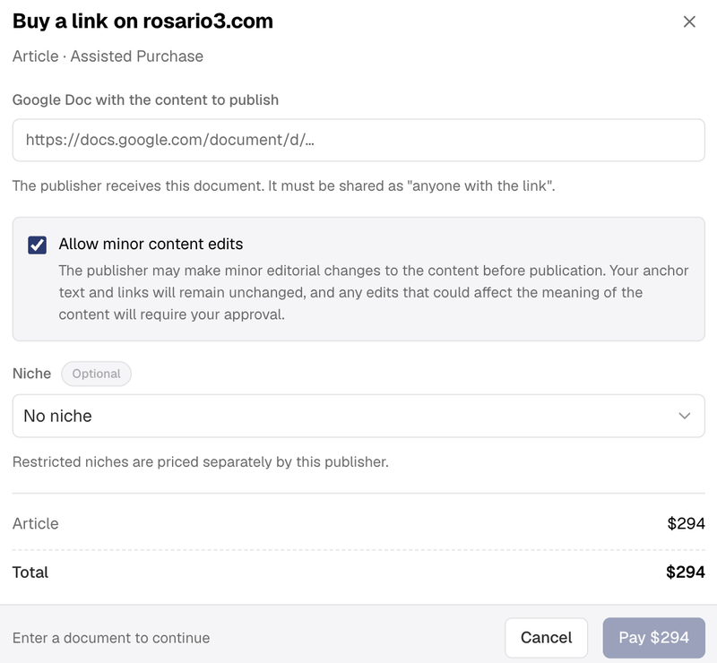The width and height of the screenshot is (717, 663).
Task: Click Enter a document to continue text
Action: [x=111, y=638]
